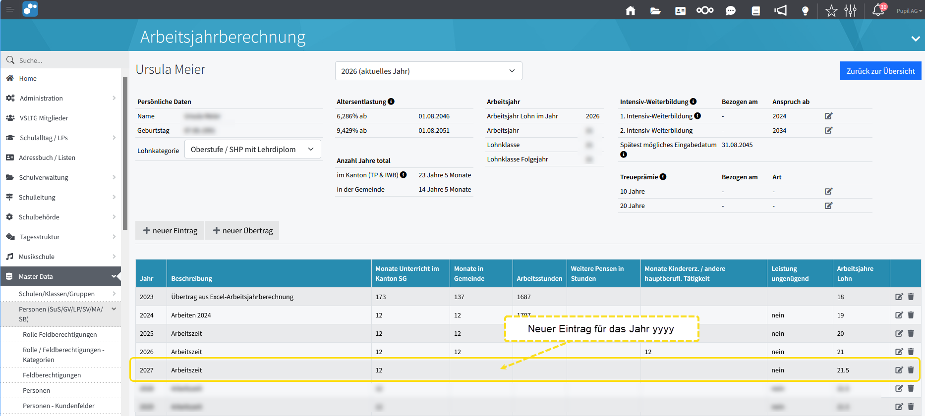Go to Home in the sidebar

(x=61, y=78)
